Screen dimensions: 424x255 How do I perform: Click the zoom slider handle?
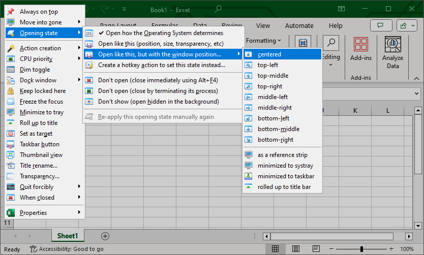coord(361,249)
